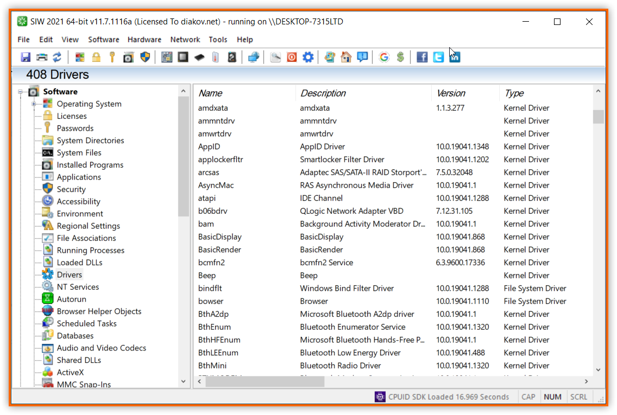This screenshot has width=617, height=415.
Task: Click the Google toolbar icon
Action: (384, 58)
